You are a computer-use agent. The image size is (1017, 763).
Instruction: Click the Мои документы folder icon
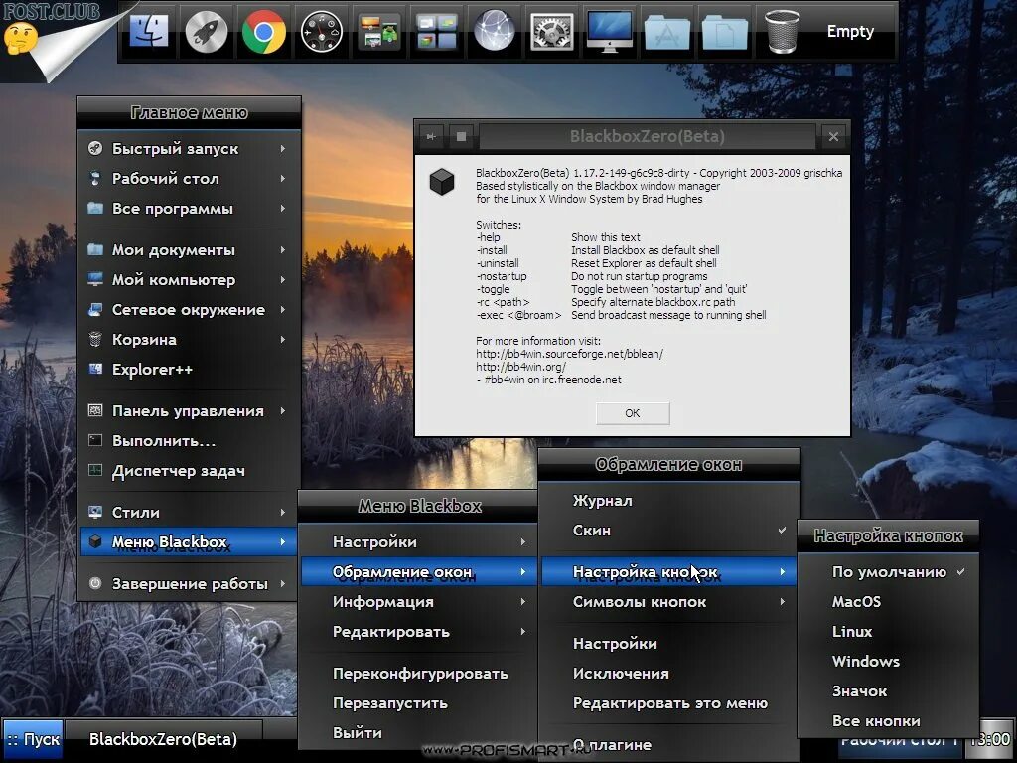(x=95, y=249)
